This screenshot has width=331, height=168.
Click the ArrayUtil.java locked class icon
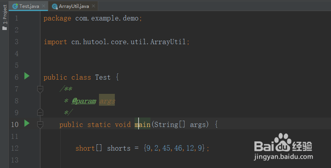55,6
